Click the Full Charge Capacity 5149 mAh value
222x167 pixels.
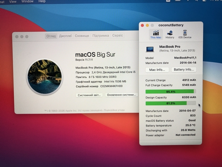pos(189,85)
